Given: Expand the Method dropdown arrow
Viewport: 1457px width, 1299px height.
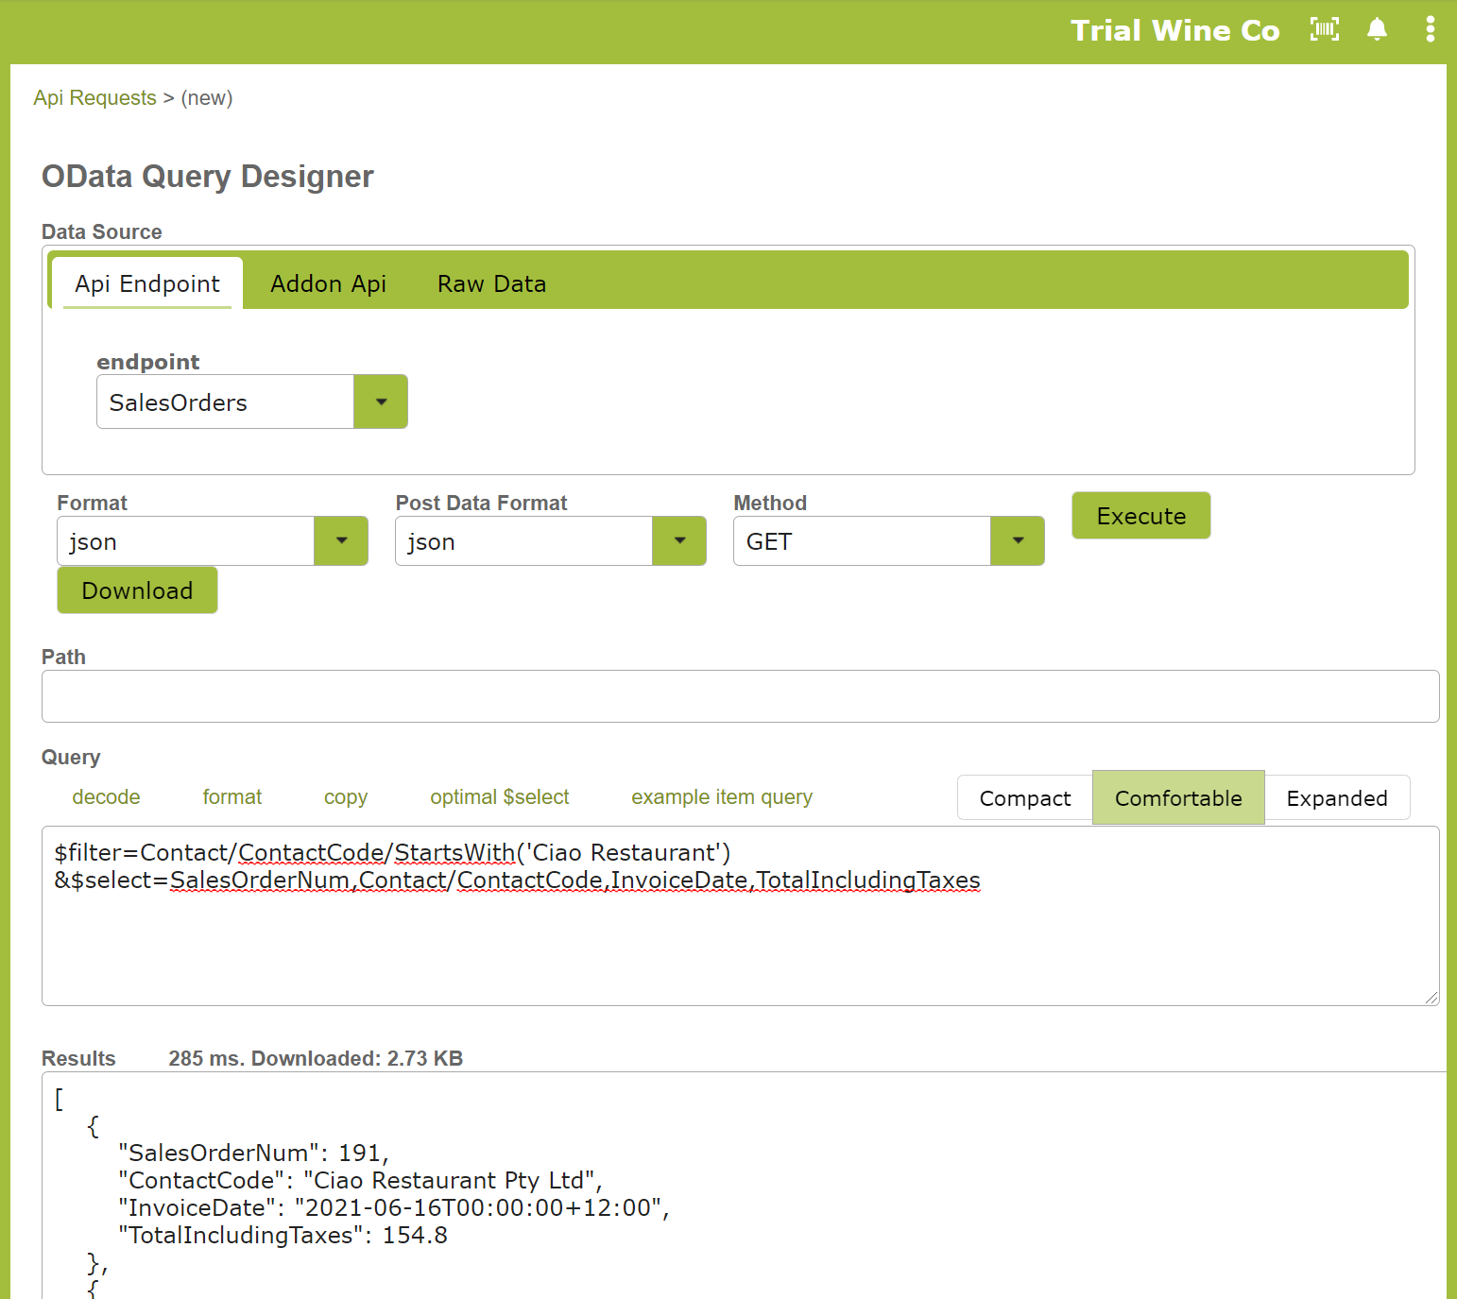Looking at the screenshot, I should [x=1018, y=541].
